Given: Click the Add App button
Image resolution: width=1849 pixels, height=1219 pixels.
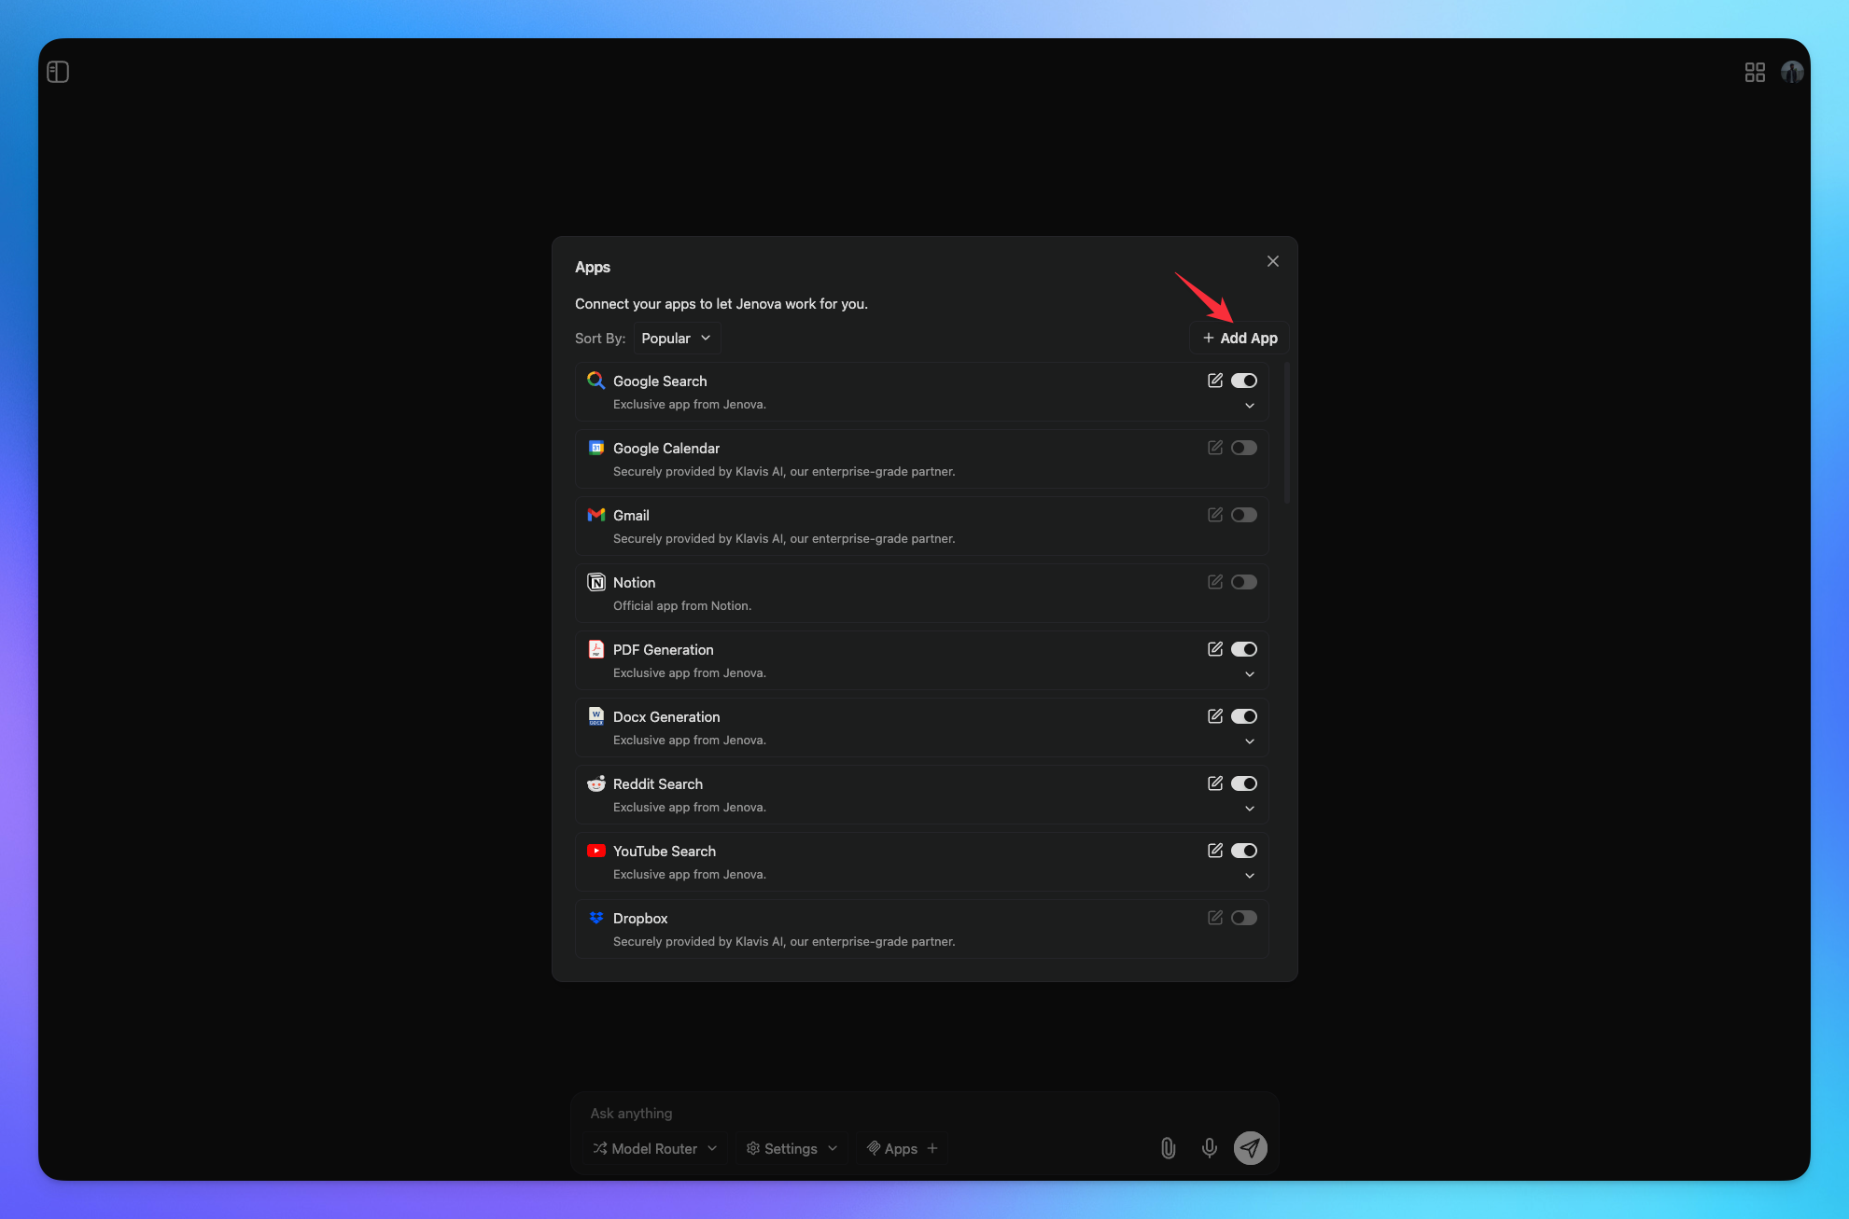Looking at the screenshot, I should pos(1239,338).
